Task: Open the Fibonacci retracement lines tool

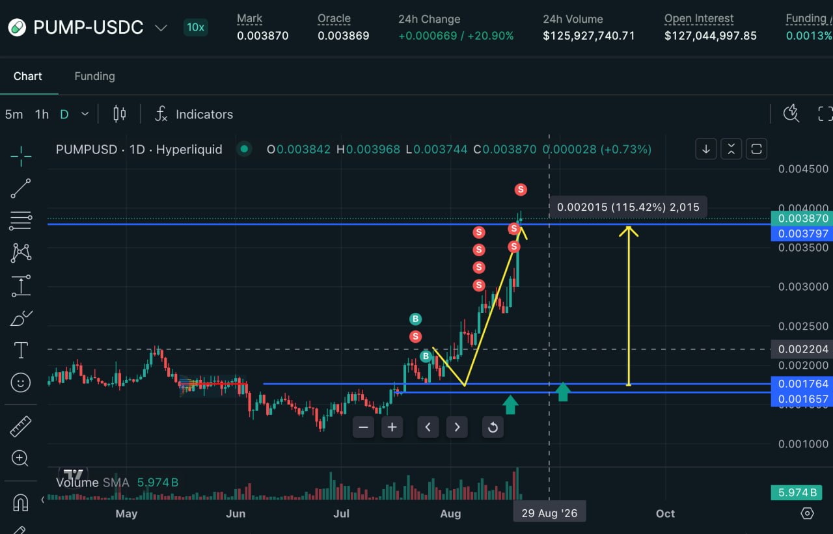Action: [x=21, y=220]
